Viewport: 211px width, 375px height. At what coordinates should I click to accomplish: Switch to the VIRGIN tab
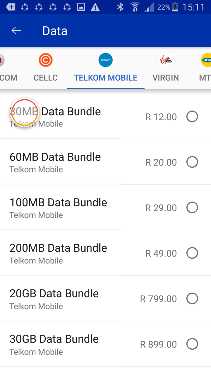(166, 78)
